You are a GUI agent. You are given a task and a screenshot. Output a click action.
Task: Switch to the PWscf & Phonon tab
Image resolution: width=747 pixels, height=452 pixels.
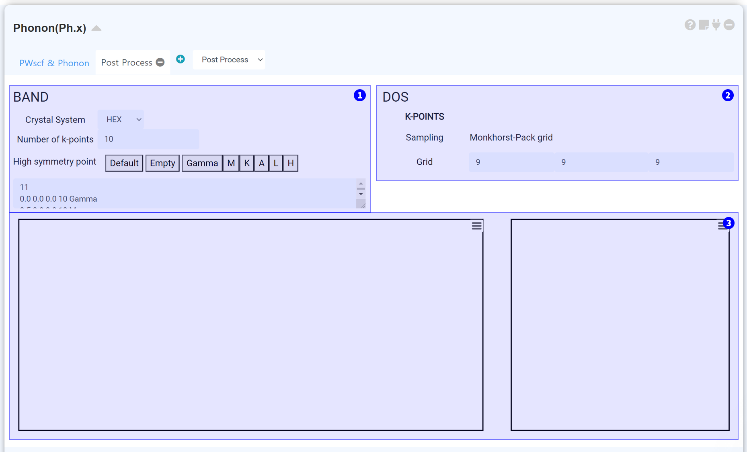[x=54, y=63]
